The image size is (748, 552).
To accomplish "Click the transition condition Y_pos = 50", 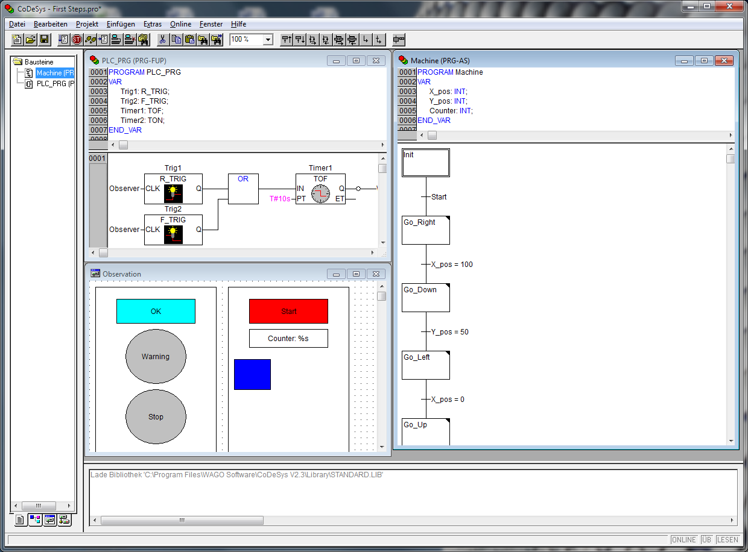I will (x=449, y=332).
